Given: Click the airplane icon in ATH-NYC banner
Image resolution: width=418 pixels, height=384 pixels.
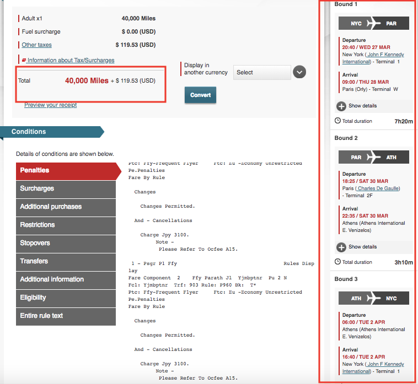Looking at the screenshot, I should tap(373, 298).
